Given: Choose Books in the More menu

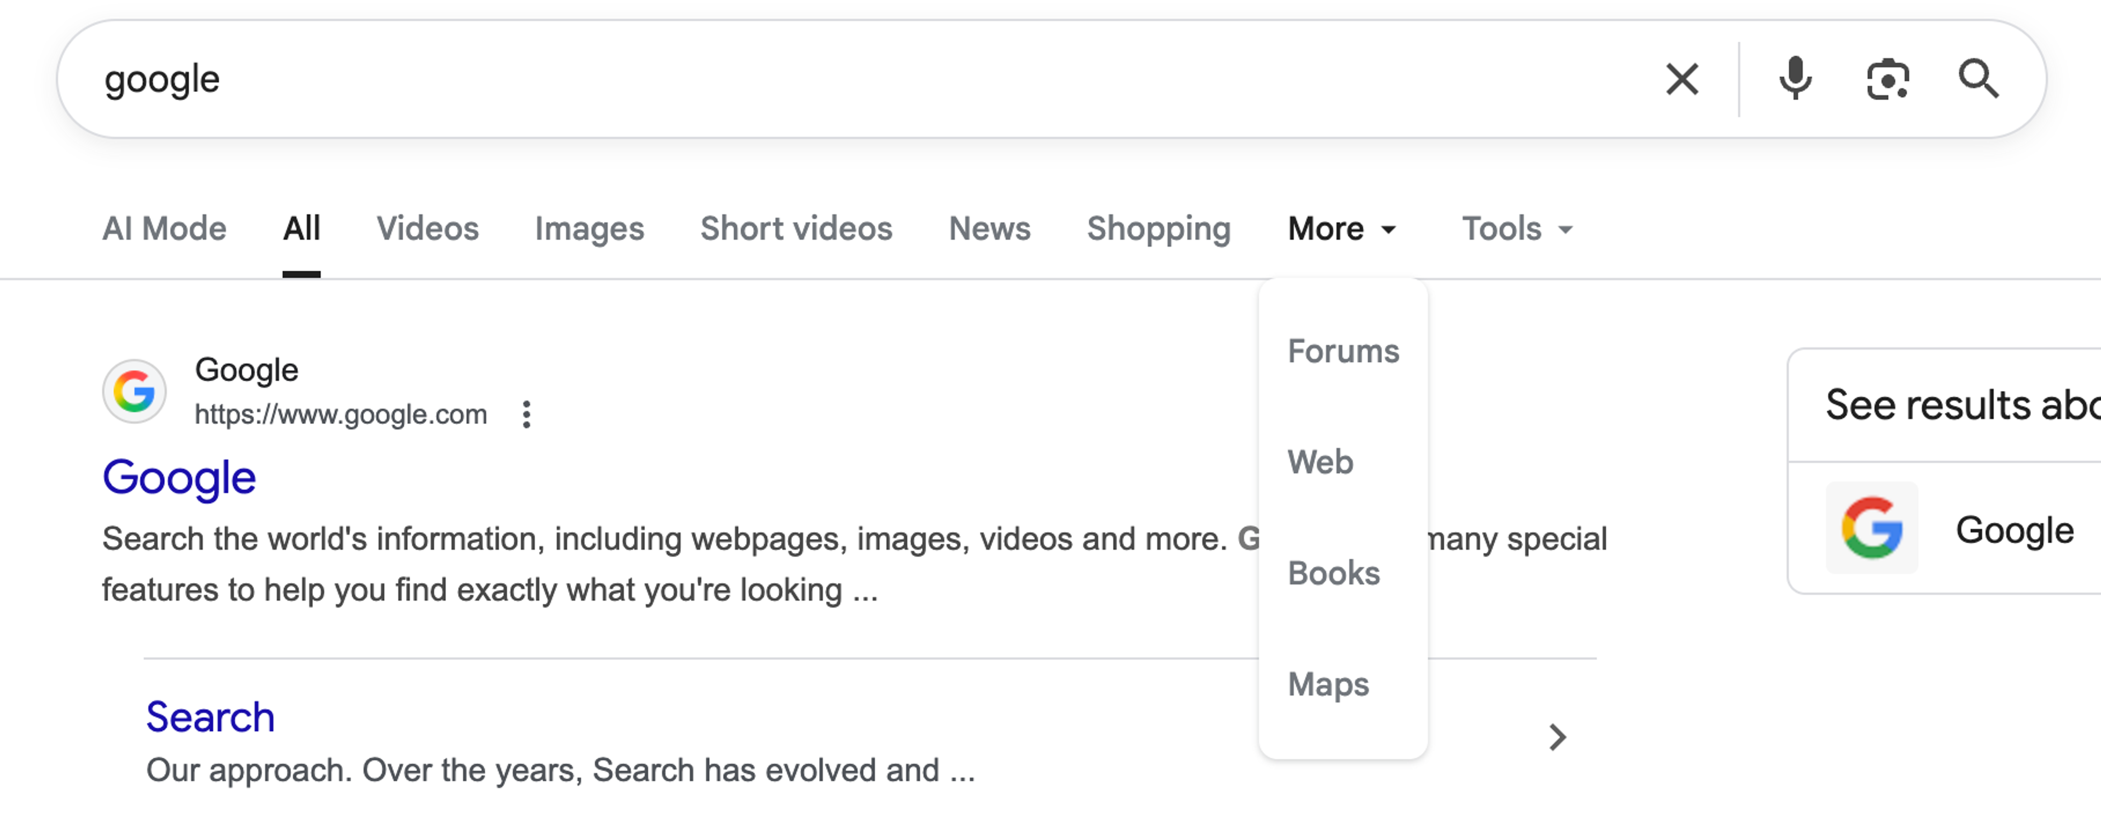Looking at the screenshot, I should 1334,573.
